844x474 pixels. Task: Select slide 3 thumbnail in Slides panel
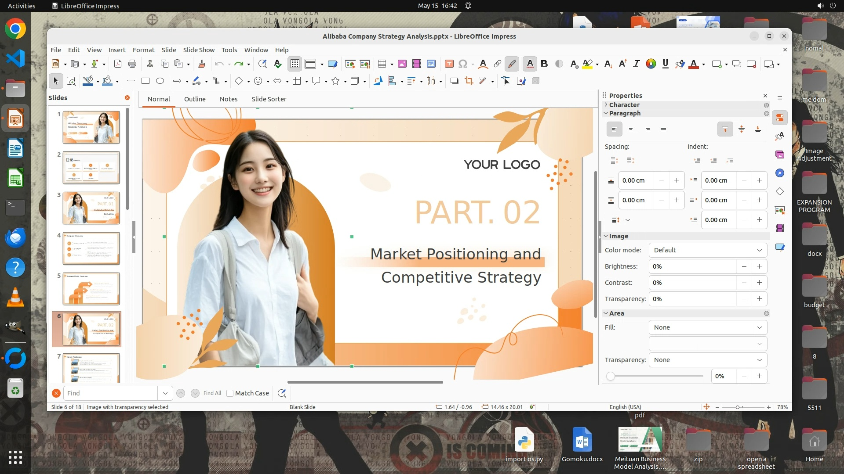tap(91, 208)
